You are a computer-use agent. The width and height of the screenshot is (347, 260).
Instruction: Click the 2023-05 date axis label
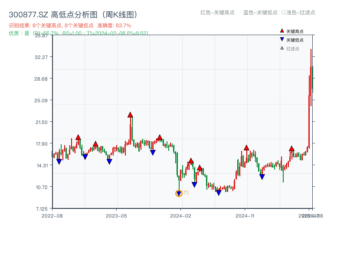click(x=116, y=215)
